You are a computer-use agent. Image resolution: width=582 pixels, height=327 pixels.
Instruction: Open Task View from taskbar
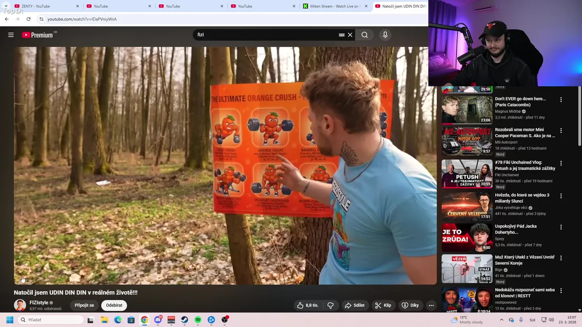tap(90, 320)
